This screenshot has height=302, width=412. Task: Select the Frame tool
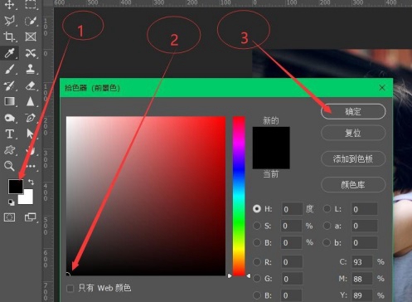click(31, 37)
